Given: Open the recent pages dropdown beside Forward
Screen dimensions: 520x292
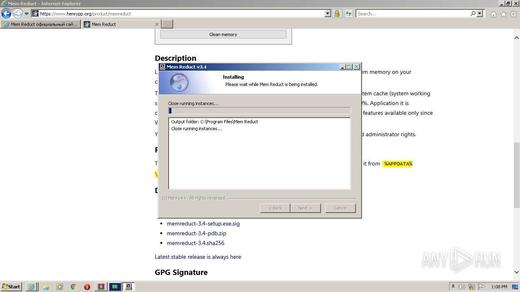Looking at the screenshot, I should (x=27, y=14).
